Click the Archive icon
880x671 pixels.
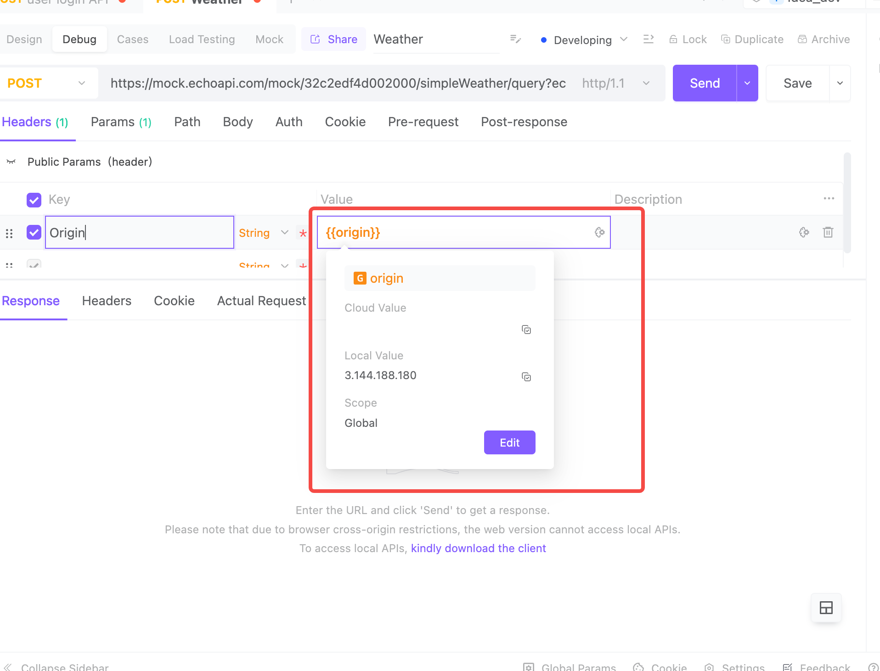click(802, 39)
